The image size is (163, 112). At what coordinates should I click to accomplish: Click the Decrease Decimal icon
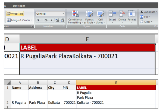pos(62,20)
